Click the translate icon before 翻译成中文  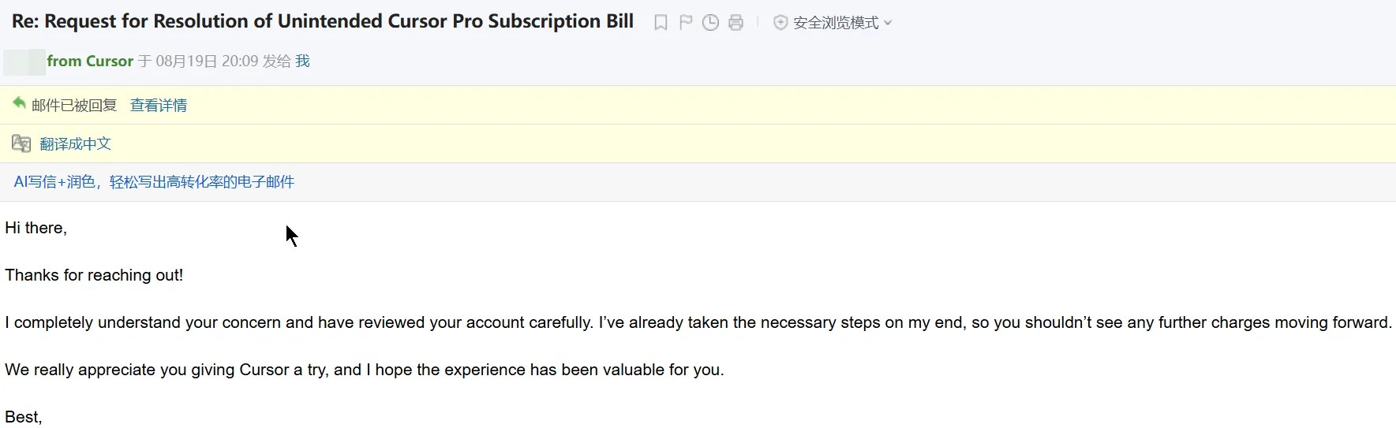click(x=21, y=143)
